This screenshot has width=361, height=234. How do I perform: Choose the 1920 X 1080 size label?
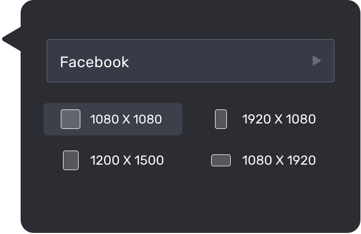(x=279, y=119)
